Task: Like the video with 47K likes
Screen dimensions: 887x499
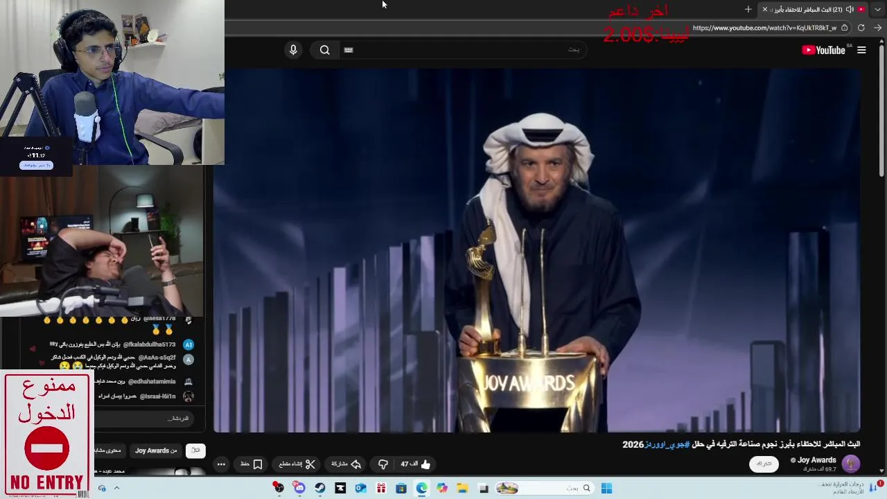Action: (416, 464)
